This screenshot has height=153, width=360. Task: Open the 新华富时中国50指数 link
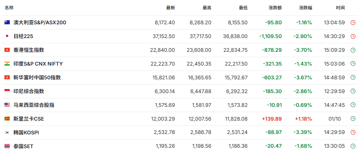point(37,78)
